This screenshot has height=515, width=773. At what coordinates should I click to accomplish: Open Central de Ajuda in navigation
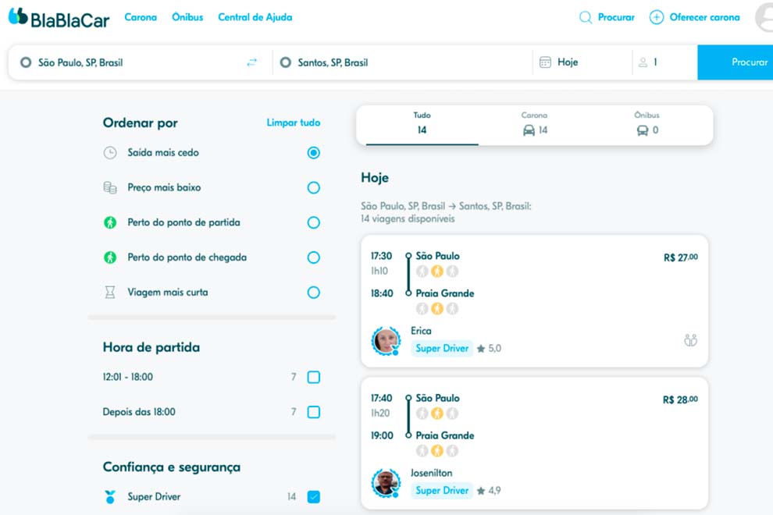pos(255,17)
